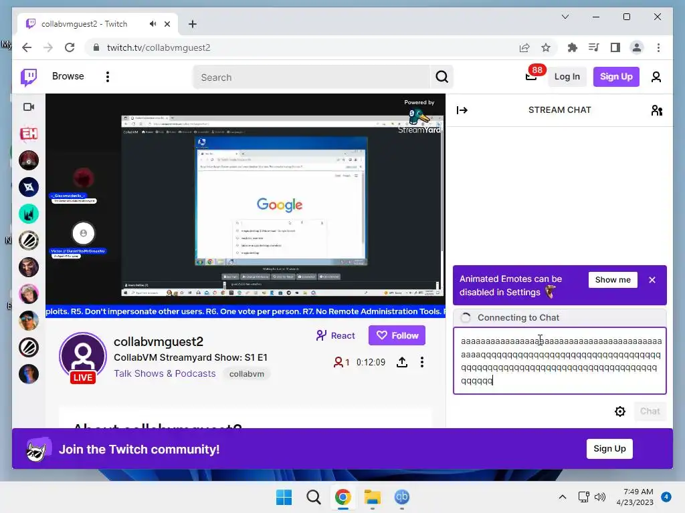Viewport: 685px width, 513px height.
Task: Close the collabvmguest2 Twitch tab
Action: click(167, 24)
